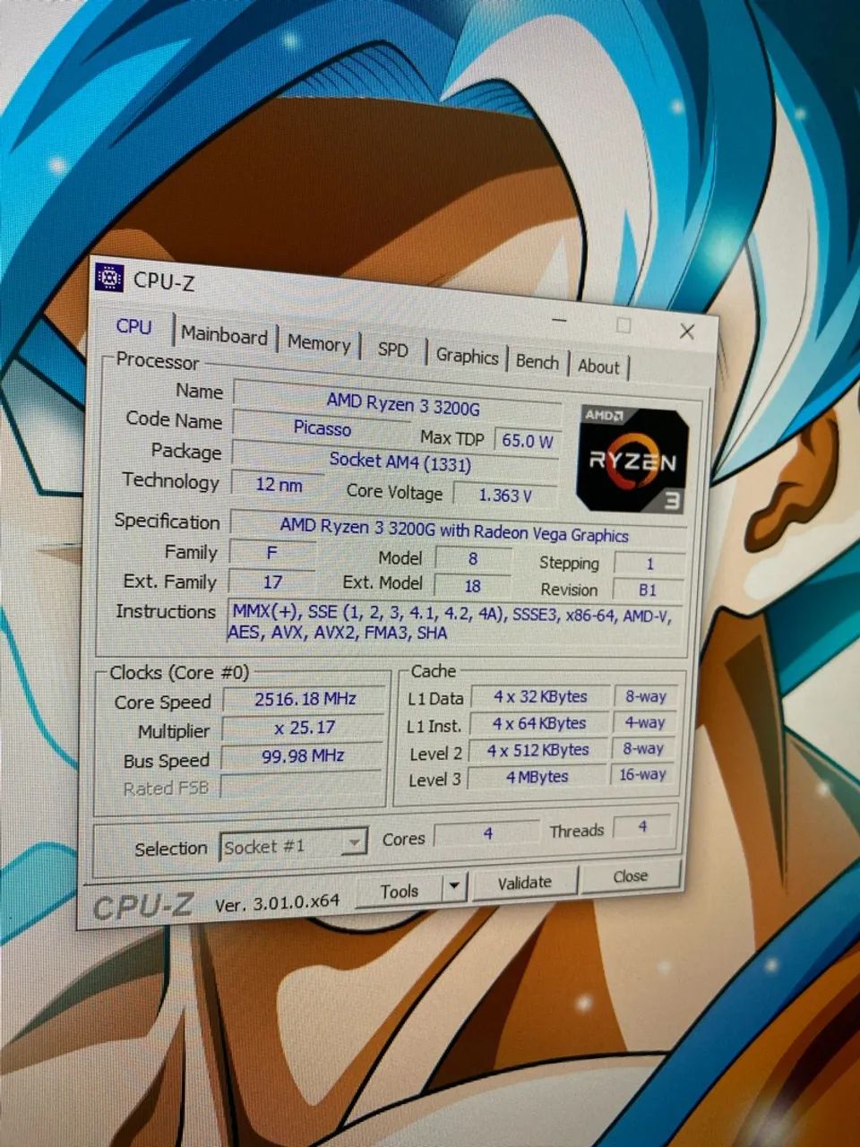The height and width of the screenshot is (1147, 860).
Task: Click the Ext. Model value 18
Action: pos(472,586)
